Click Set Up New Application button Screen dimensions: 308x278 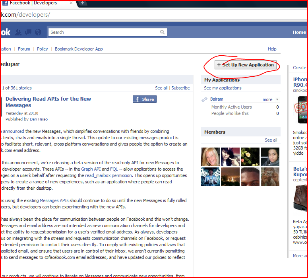(x=246, y=65)
